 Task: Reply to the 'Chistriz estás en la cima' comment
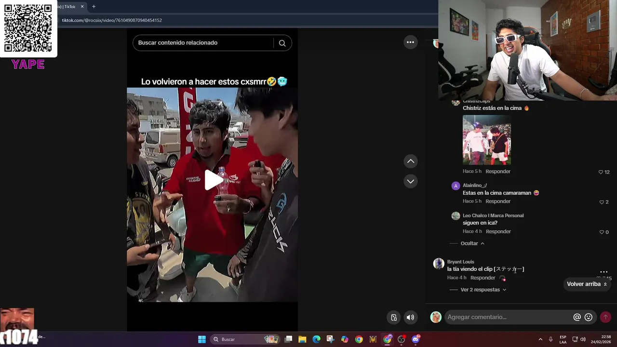pos(498,171)
